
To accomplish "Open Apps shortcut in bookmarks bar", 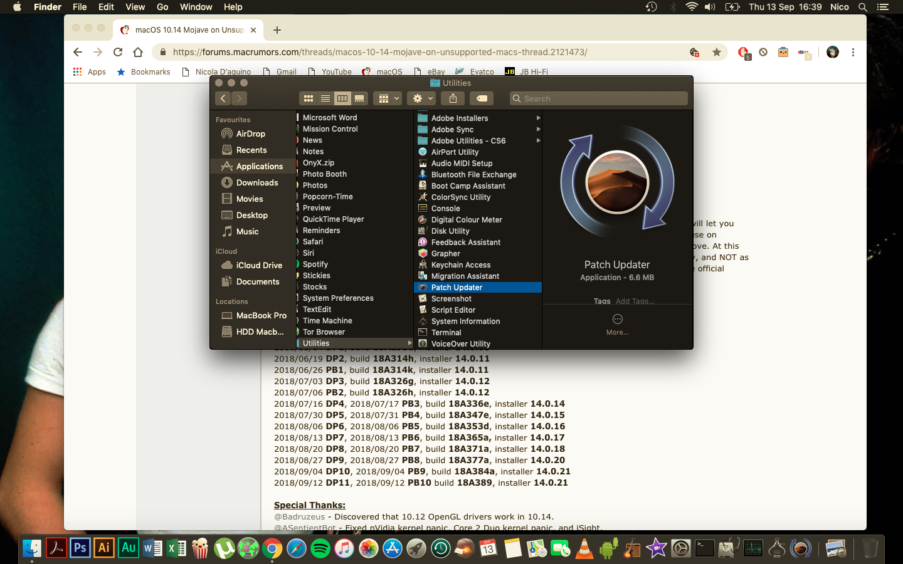I will [x=90, y=71].
